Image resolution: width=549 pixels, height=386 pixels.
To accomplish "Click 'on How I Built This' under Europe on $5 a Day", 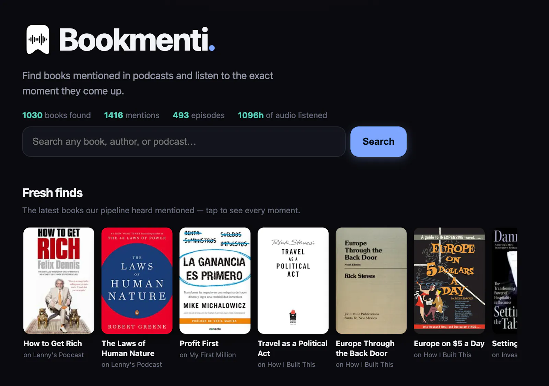I will tap(443, 355).
